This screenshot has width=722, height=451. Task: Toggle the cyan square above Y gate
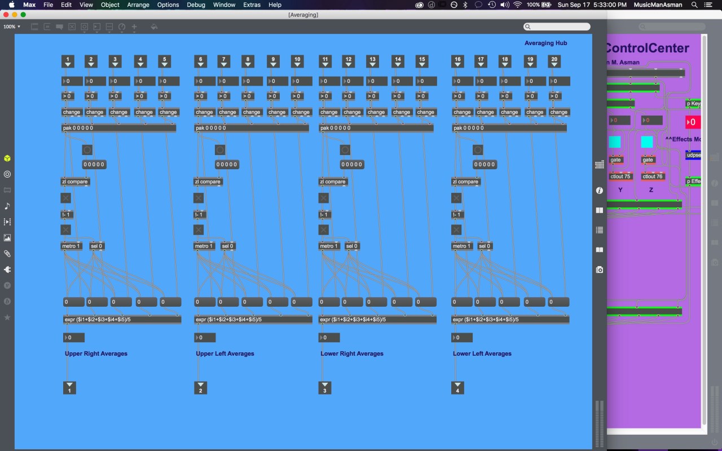click(615, 142)
